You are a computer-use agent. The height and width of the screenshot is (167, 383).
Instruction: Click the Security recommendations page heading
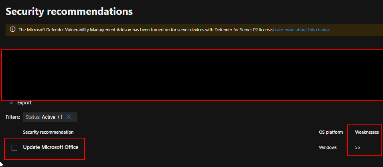69,11
